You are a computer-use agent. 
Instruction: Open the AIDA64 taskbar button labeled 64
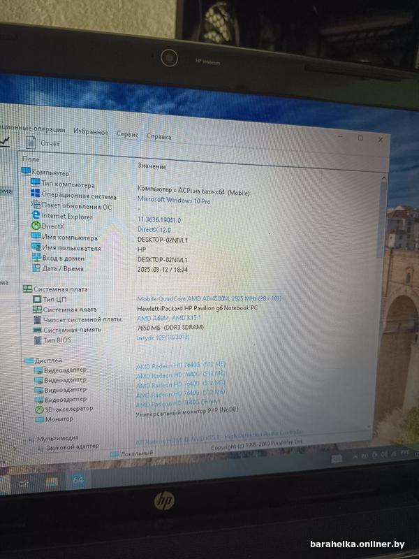click(78, 480)
